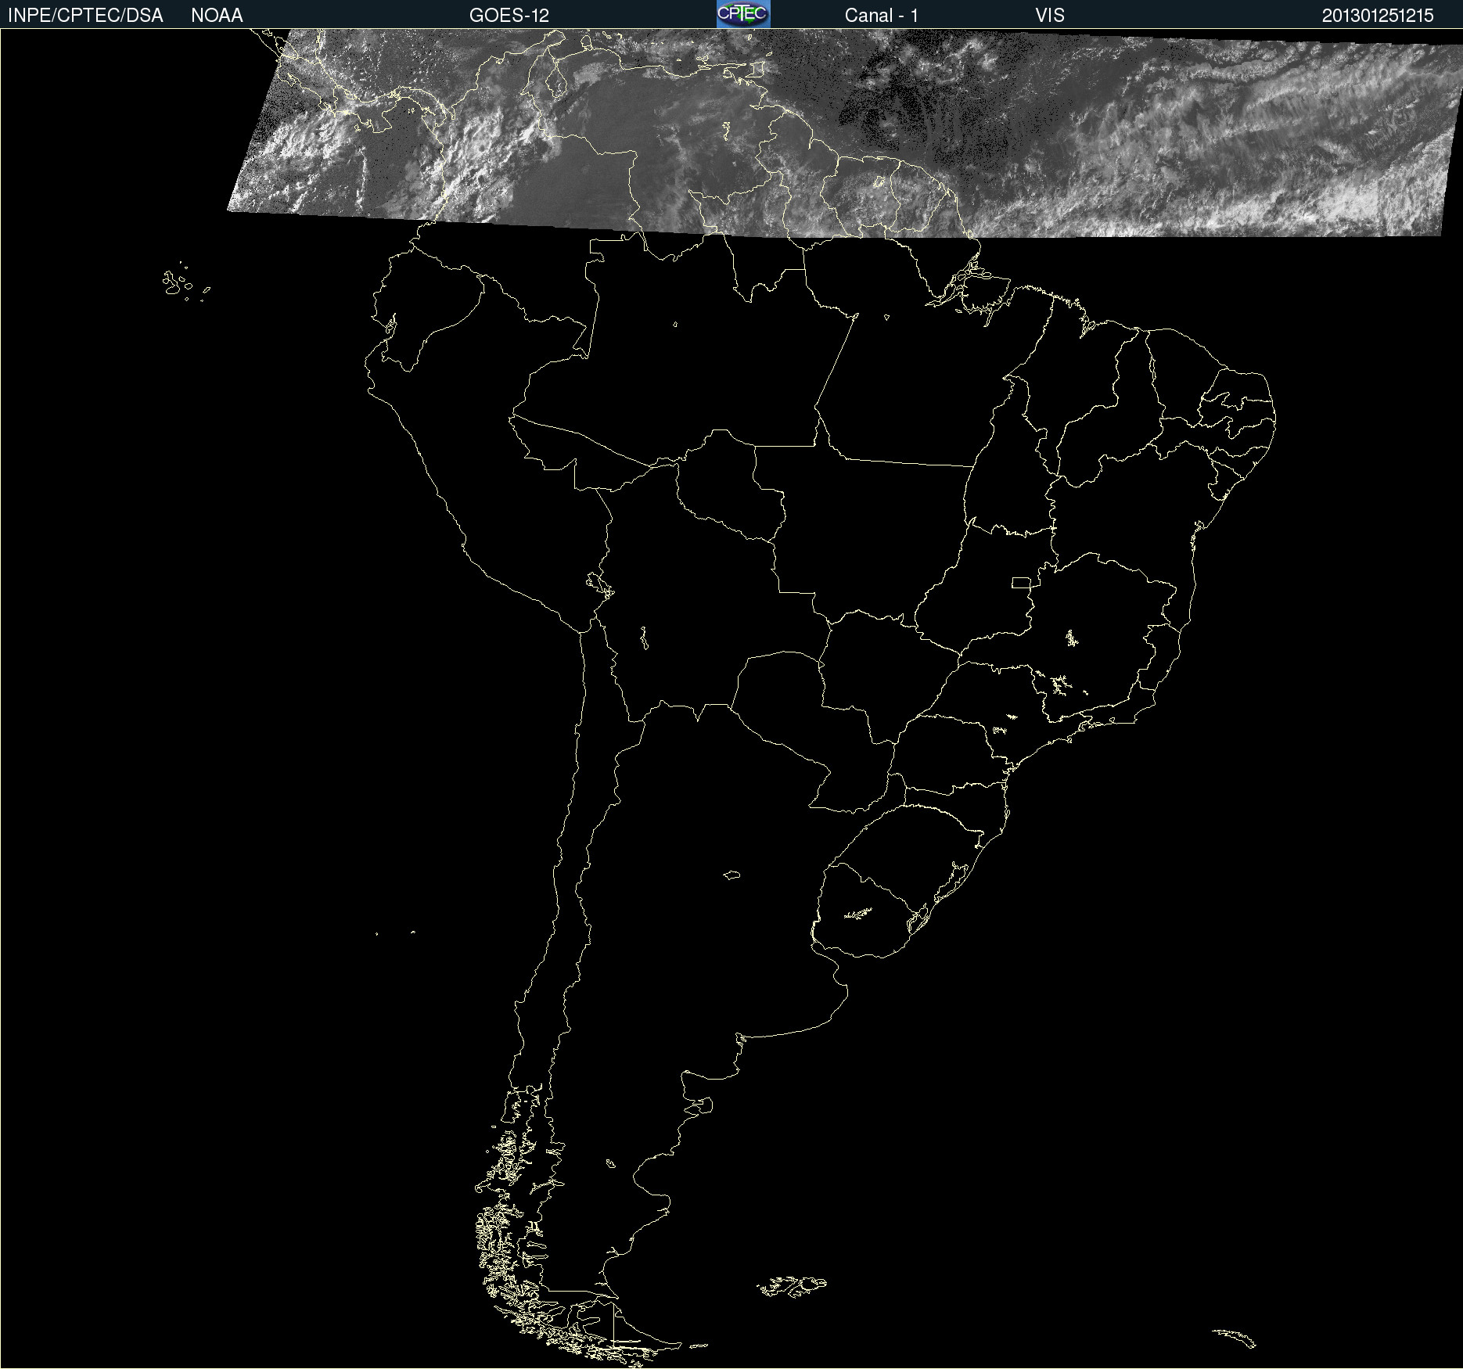Click the INPE/CPTEC/DSA header text
The image size is (1463, 1369).
85,16
